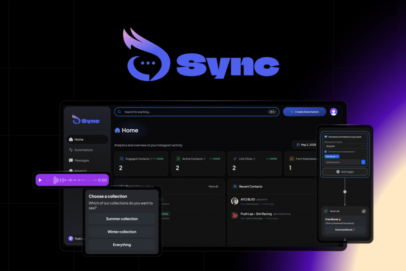Click the search magnifier icon

click(x=119, y=112)
